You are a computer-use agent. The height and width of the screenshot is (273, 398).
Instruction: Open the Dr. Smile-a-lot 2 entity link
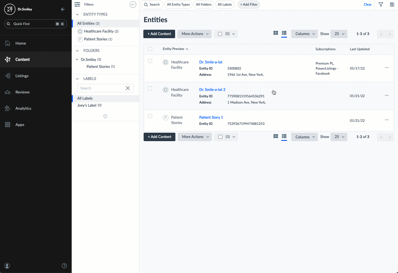point(212,90)
